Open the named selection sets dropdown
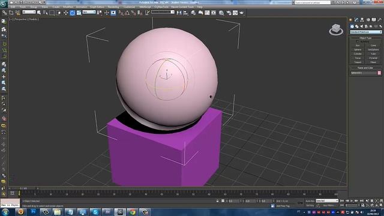 [163, 12]
